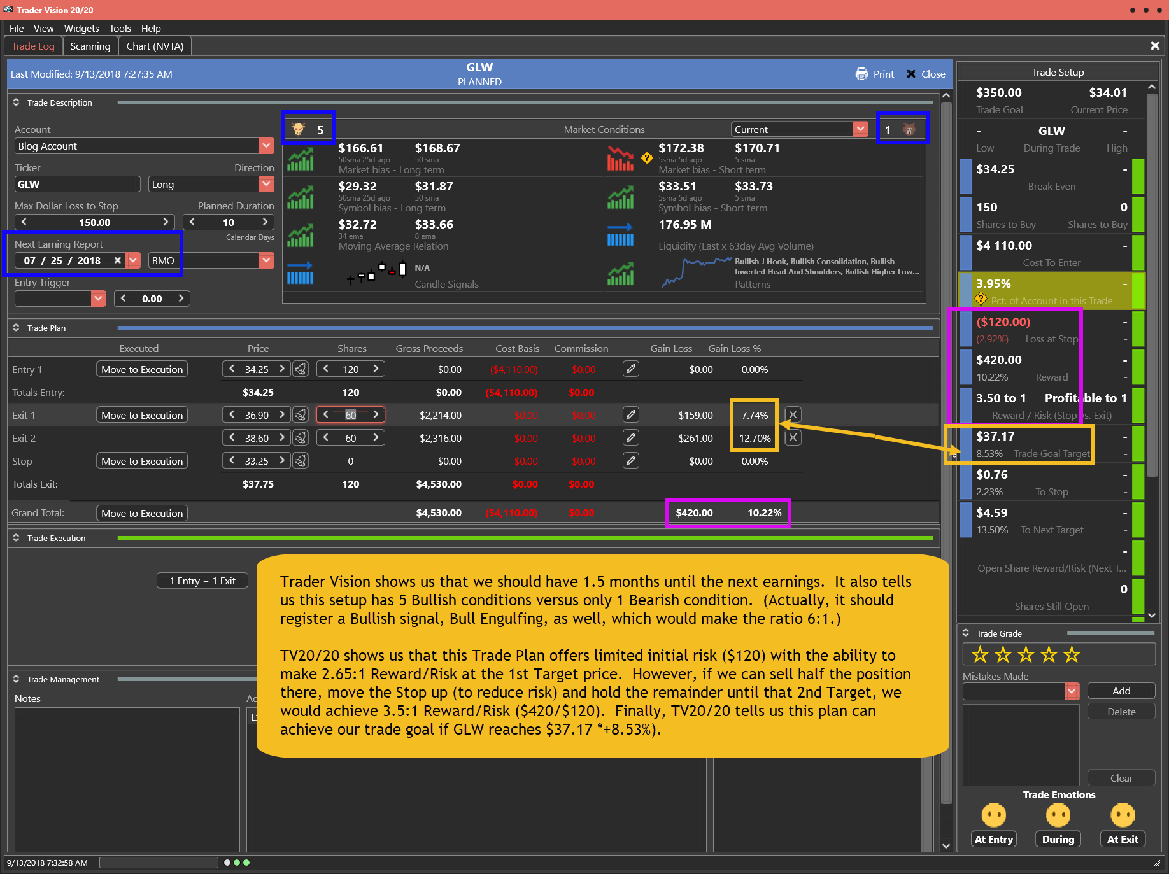The width and height of the screenshot is (1169, 874).
Task: Click the Patterns line chart thumbnail
Action: point(696,272)
